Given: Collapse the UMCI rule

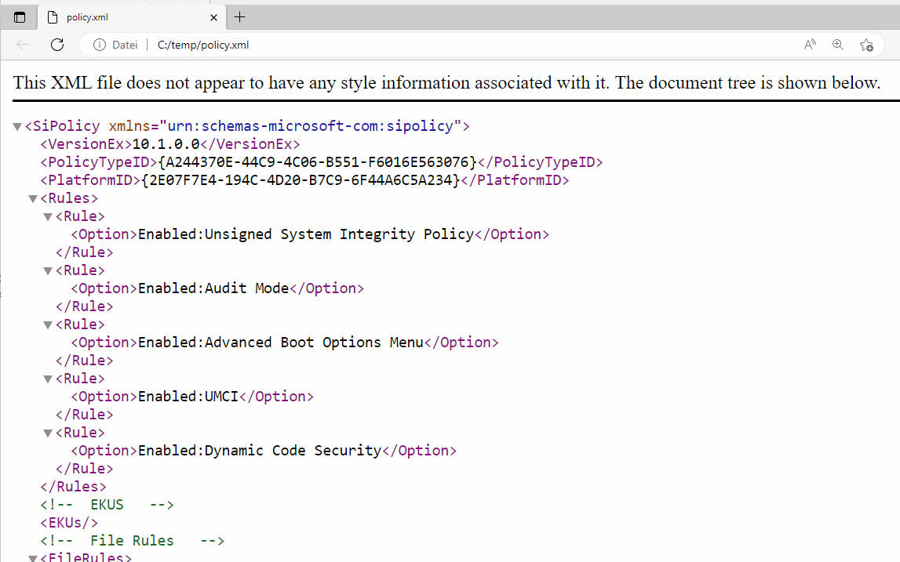Looking at the screenshot, I should coord(47,379).
